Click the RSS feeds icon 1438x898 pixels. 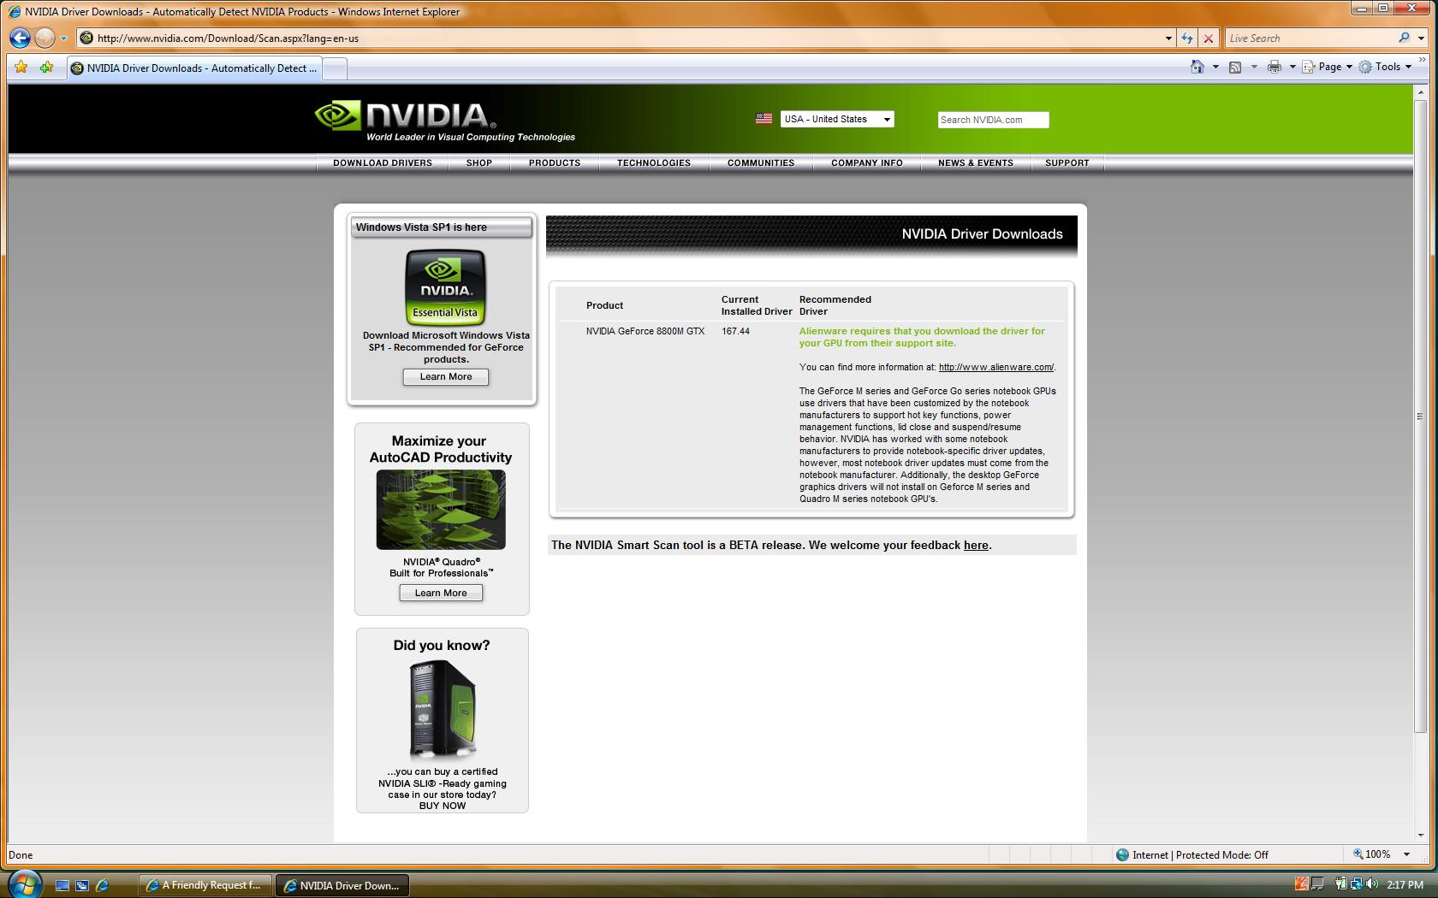[1235, 67]
